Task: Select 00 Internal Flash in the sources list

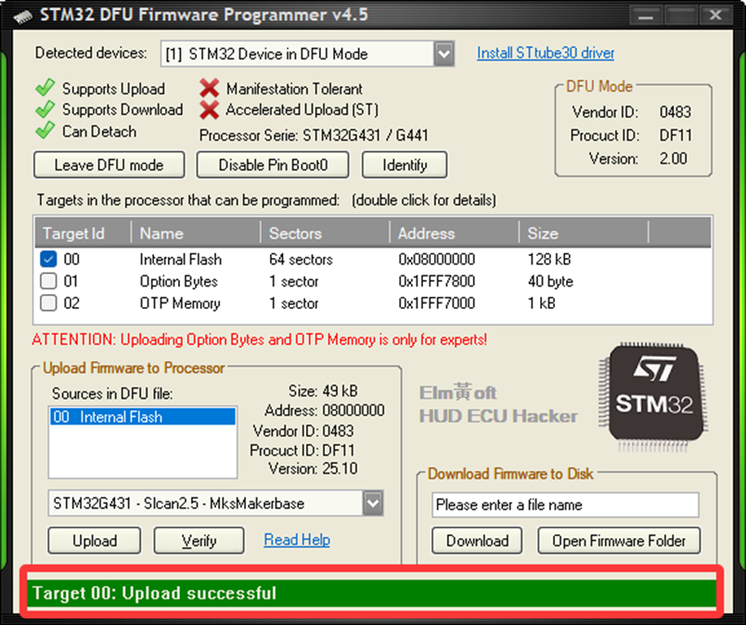Action: [143, 416]
